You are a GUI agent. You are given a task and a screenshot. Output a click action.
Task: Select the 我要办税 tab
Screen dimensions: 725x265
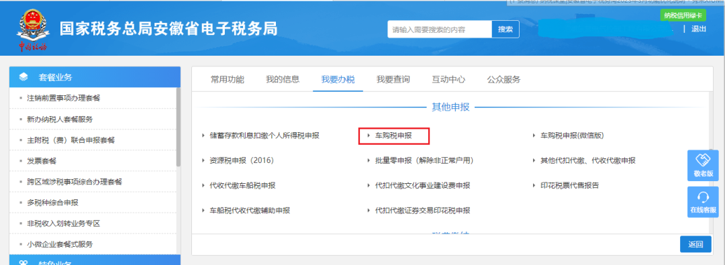coord(338,79)
